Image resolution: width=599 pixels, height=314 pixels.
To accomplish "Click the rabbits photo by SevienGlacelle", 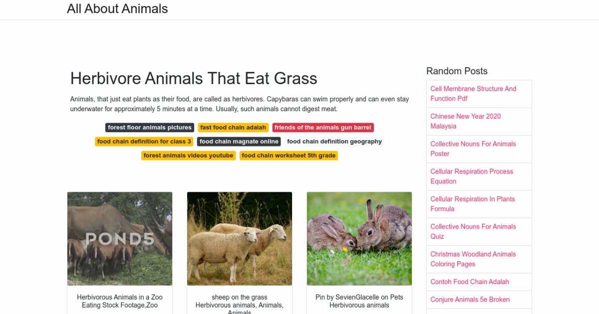I will (x=359, y=238).
